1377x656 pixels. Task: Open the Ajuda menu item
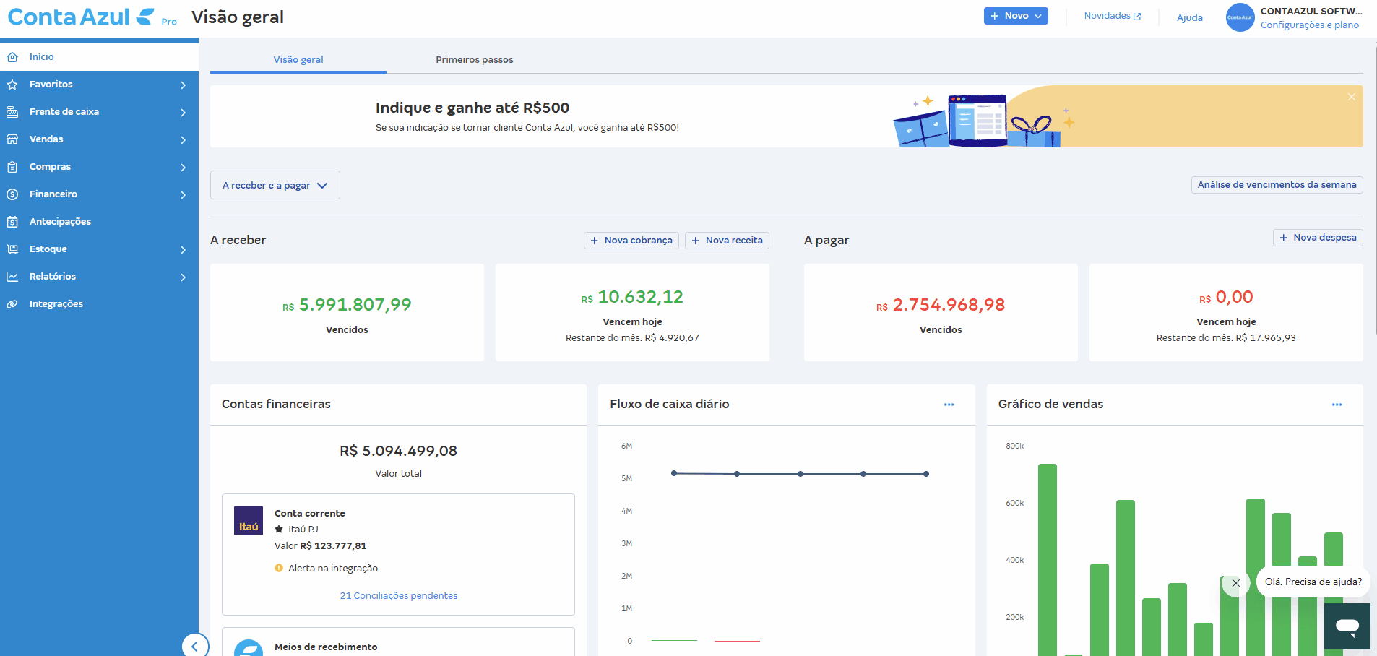1189,17
